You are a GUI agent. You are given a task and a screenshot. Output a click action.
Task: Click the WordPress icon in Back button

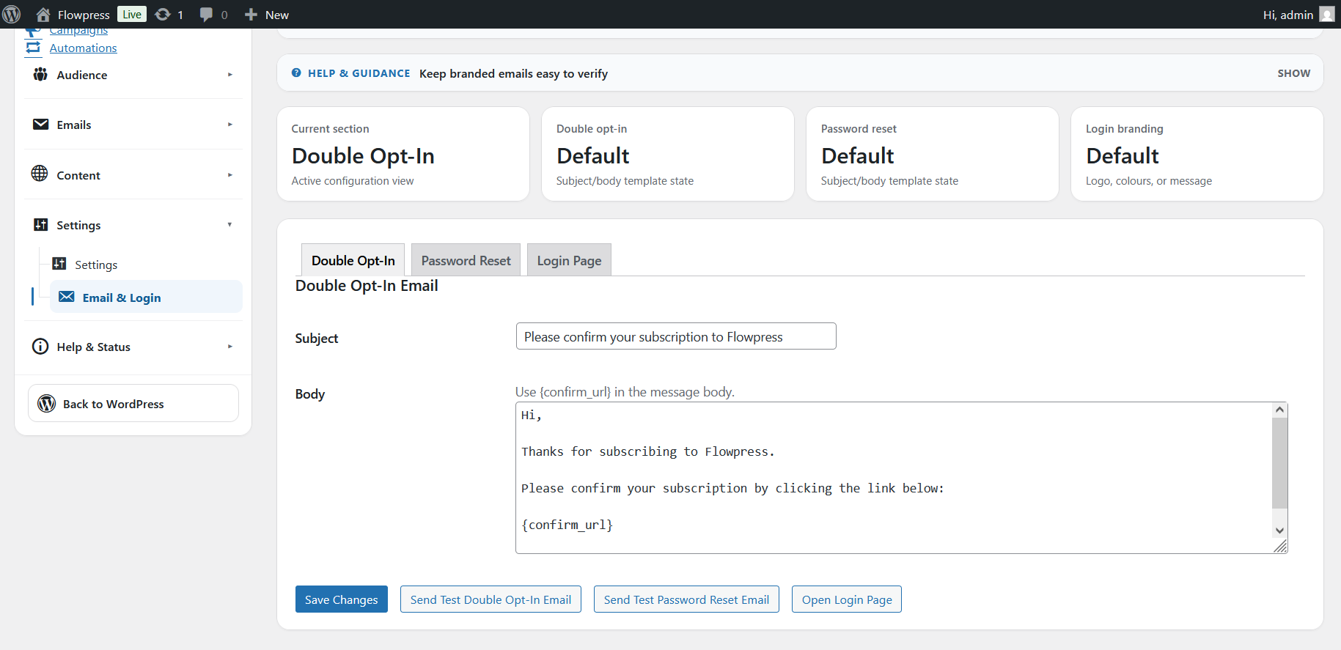click(47, 404)
